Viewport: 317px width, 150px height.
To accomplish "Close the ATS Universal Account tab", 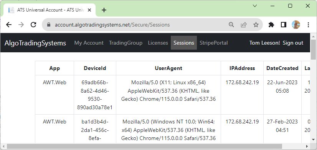I will click(x=89, y=10).
